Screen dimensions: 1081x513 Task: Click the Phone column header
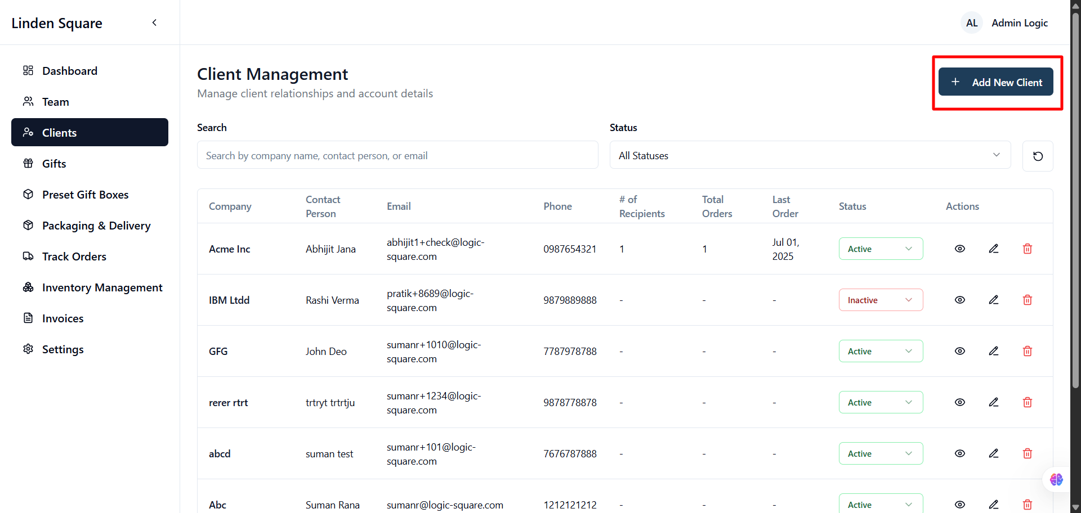point(557,206)
